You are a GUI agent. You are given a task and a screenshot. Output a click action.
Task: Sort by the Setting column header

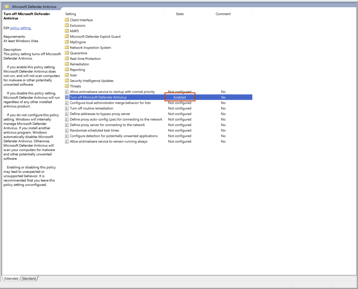(x=71, y=14)
